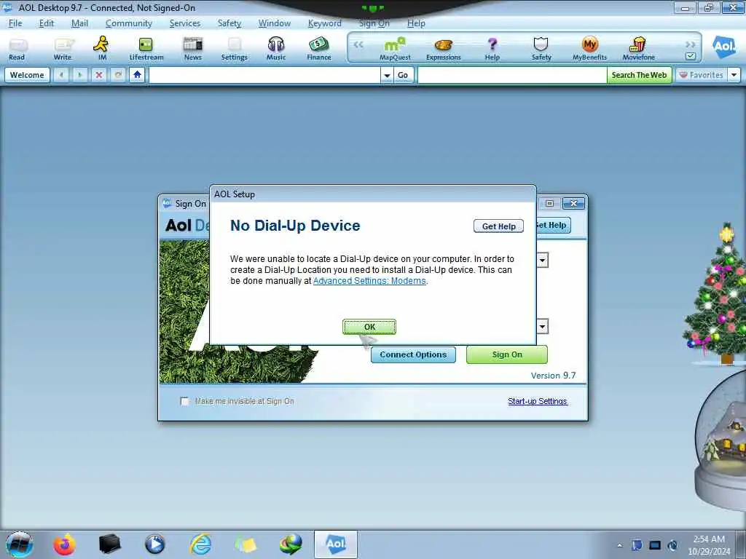Screen dimensions: 746x559
Task: Launch the IM running man icon
Action: pos(102,49)
